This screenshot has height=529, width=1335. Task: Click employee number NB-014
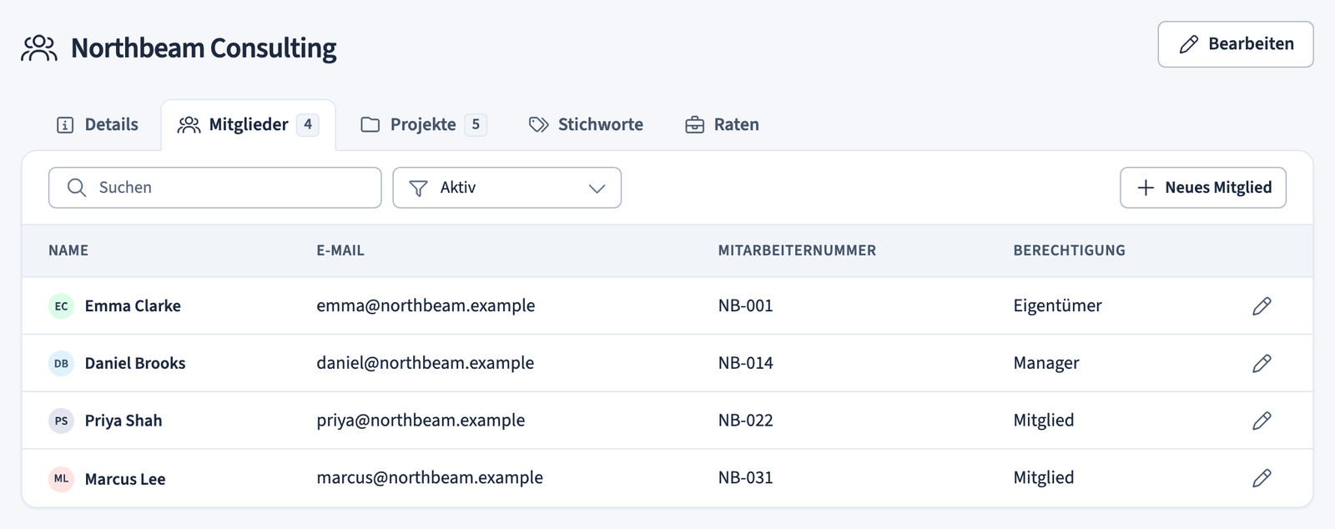[x=746, y=363]
